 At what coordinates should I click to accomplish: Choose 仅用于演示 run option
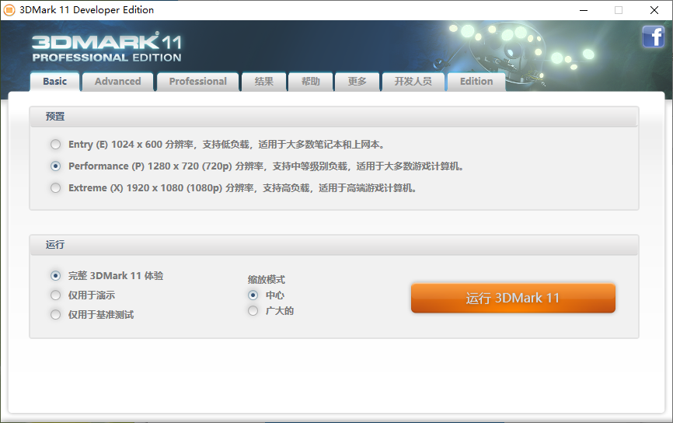[x=55, y=295]
